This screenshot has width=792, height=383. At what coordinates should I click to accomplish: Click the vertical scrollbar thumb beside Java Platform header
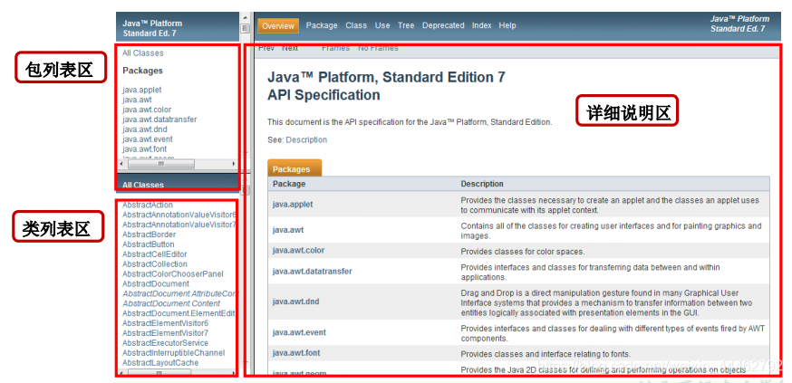coord(245,29)
